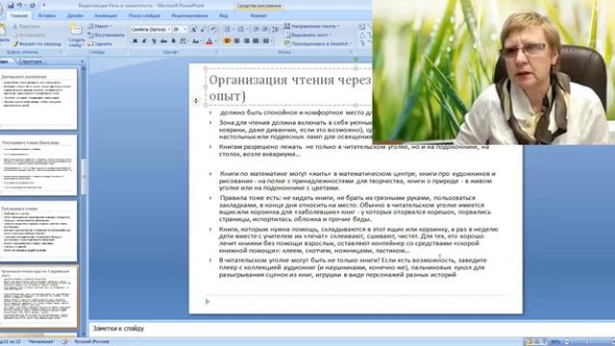
Task: Open the font size dropdown
Action: coord(185,30)
